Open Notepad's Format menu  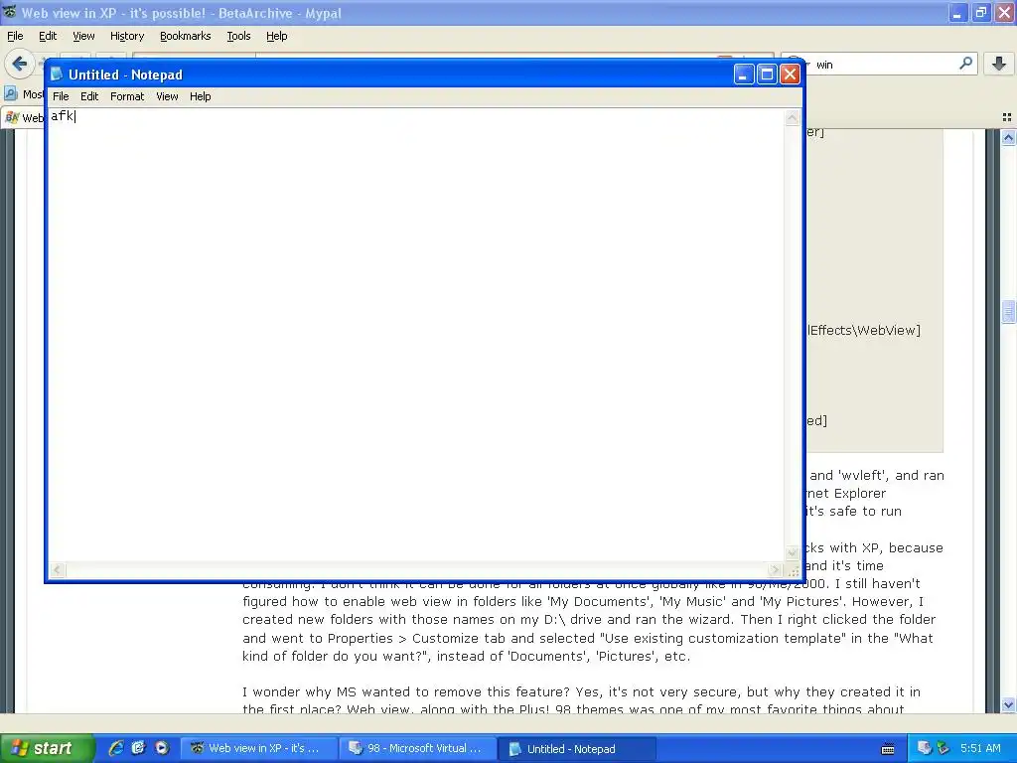126,96
